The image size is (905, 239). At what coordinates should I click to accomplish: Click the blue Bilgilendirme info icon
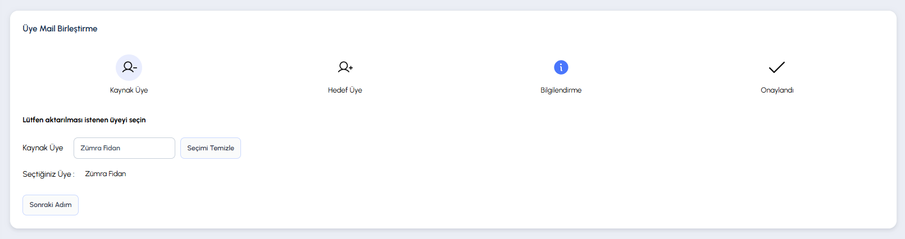click(x=561, y=67)
